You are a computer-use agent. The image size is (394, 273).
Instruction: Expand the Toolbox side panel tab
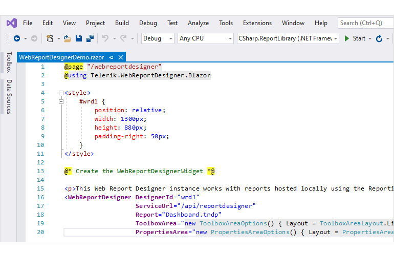pos(9,62)
